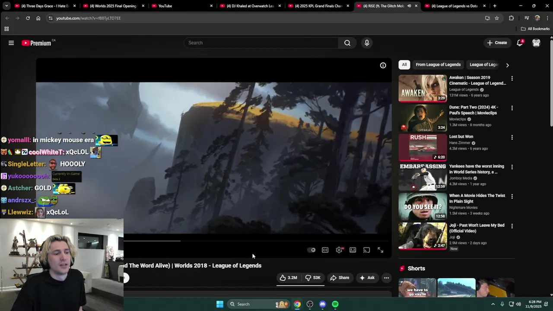The image size is (553, 311).
Task: Open Awaken cinematic thumbnail
Action: 423,88
